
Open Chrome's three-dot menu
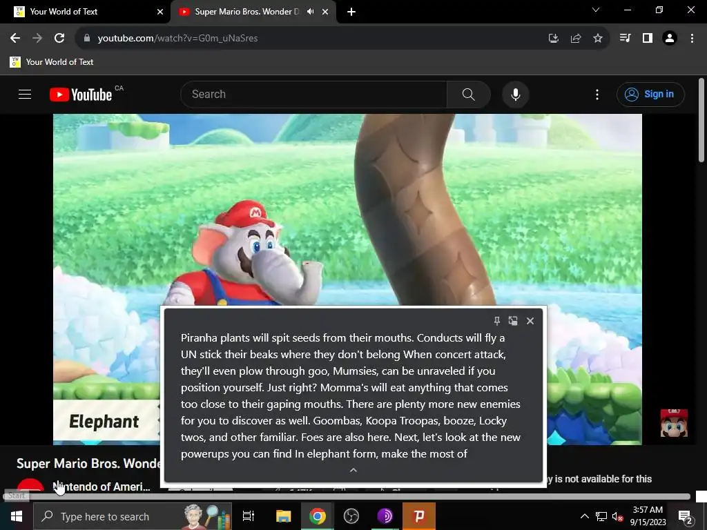[x=692, y=39]
